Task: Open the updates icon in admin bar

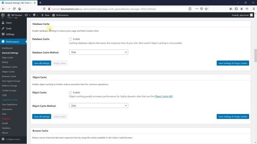Action: (x=27, y=15)
